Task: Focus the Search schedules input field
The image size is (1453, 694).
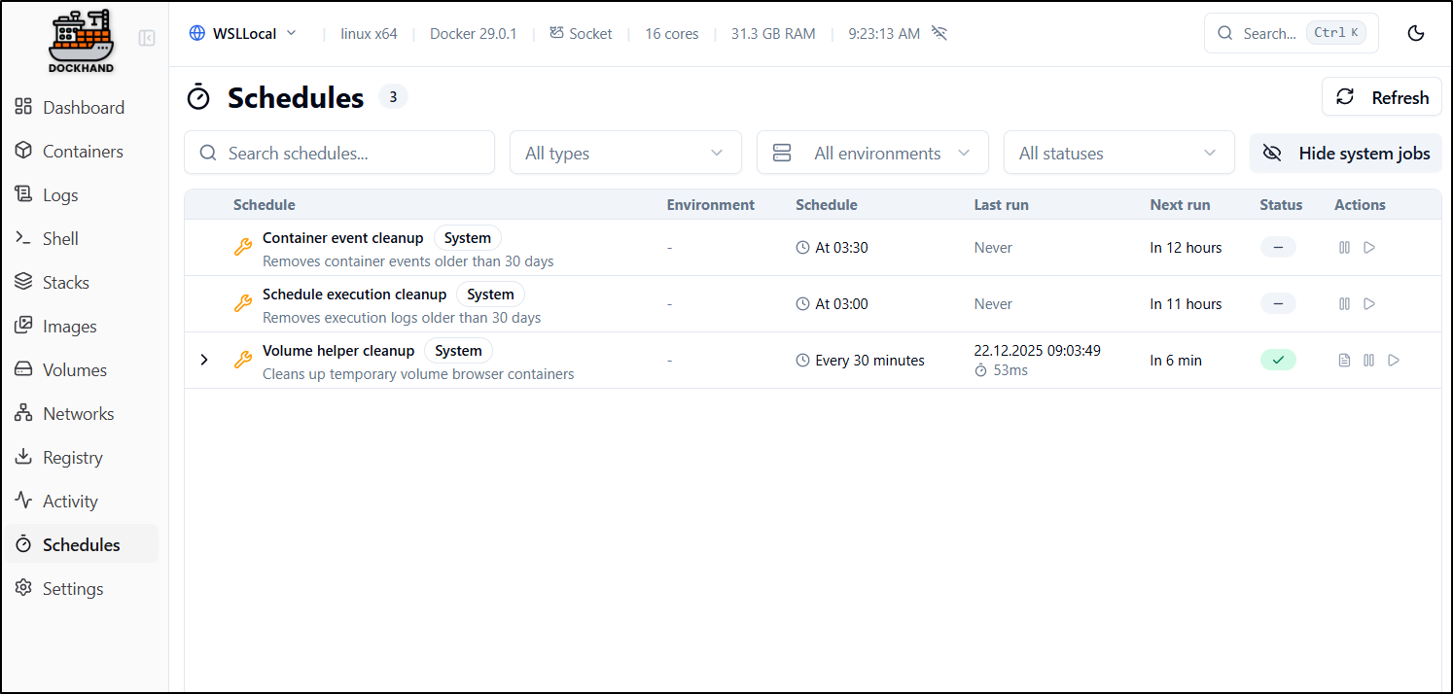Action: tap(339, 154)
